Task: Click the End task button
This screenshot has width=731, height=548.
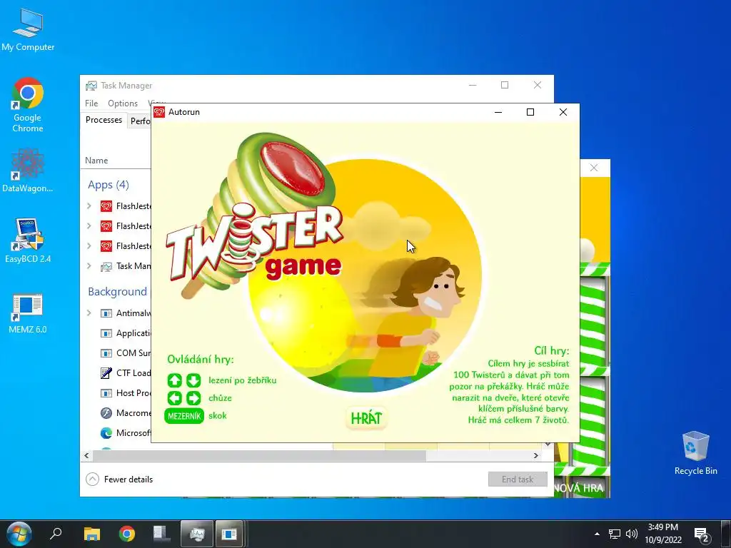Action: pyautogui.click(x=518, y=479)
